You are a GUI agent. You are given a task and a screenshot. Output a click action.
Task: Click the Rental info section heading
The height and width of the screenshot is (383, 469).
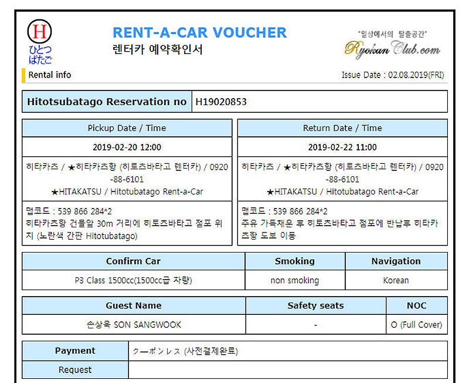click(50, 75)
